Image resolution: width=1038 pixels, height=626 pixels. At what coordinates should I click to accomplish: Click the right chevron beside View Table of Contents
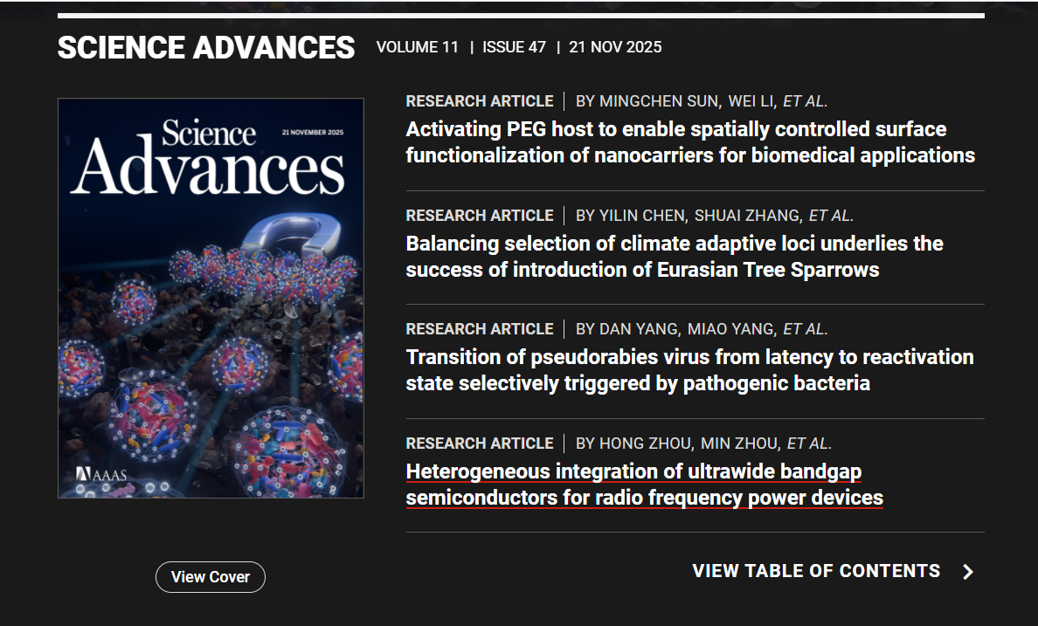point(967,572)
